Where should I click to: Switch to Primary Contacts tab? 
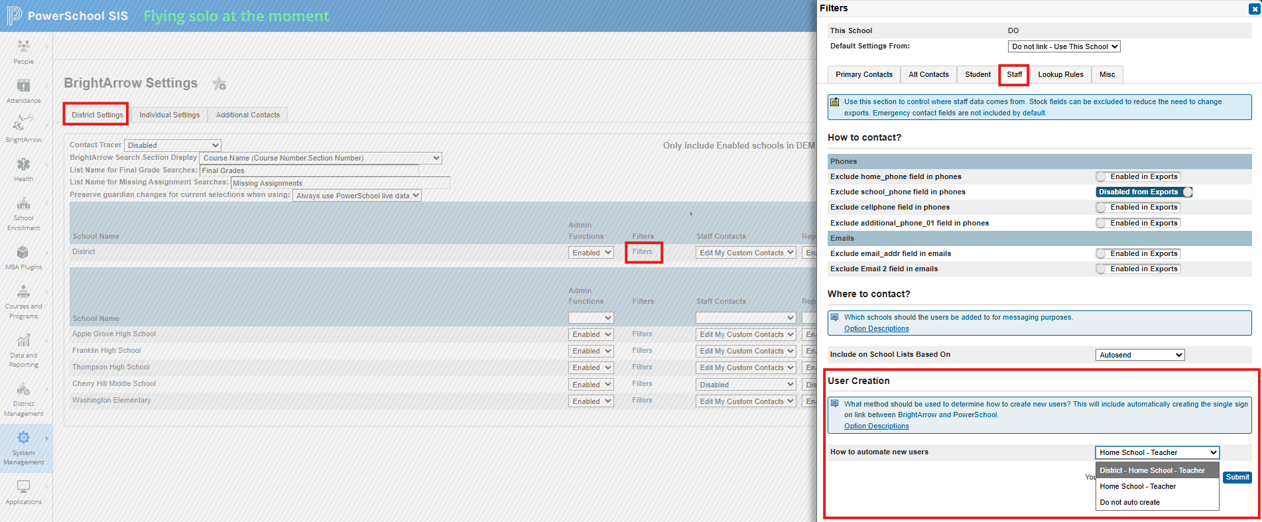coord(864,74)
